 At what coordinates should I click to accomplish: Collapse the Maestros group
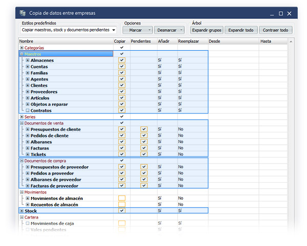click(22, 54)
